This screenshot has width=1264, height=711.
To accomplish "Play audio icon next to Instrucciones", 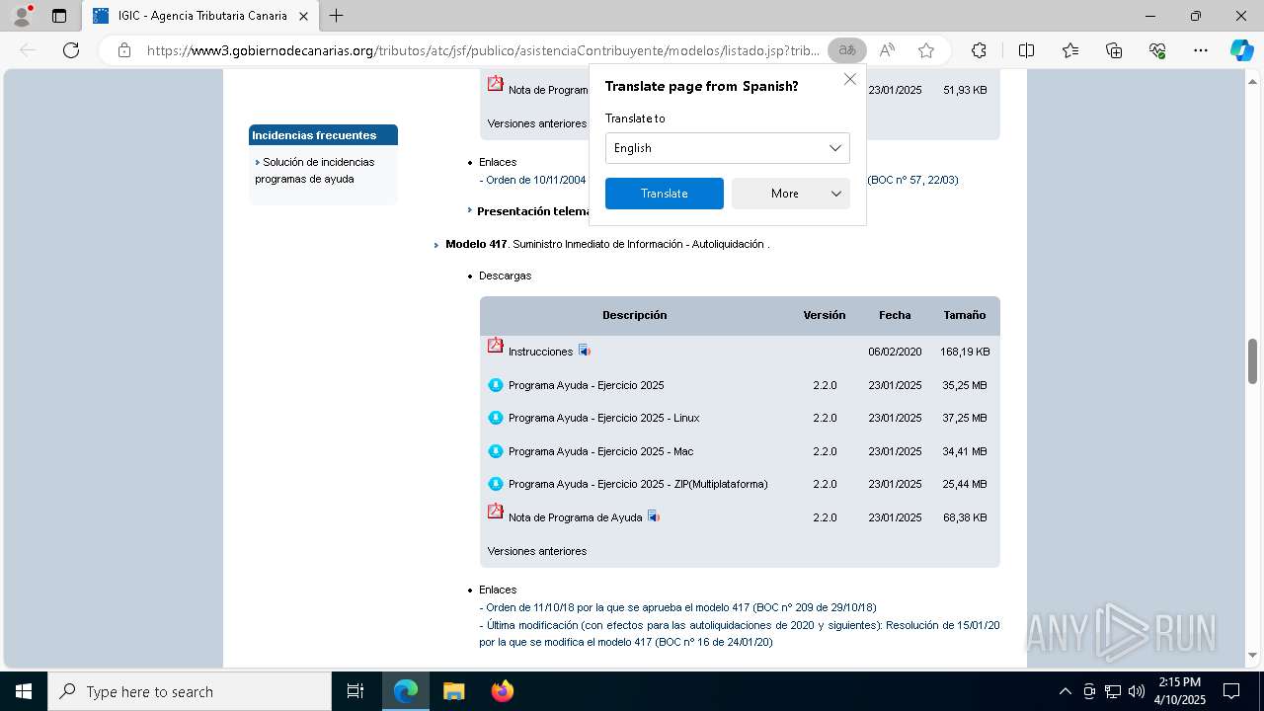I will coord(585,351).
